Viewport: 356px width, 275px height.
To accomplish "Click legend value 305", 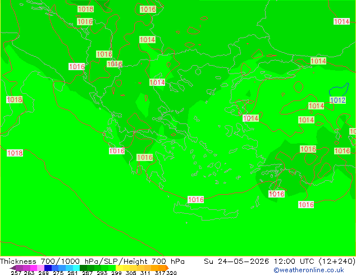I will (131, 273).
